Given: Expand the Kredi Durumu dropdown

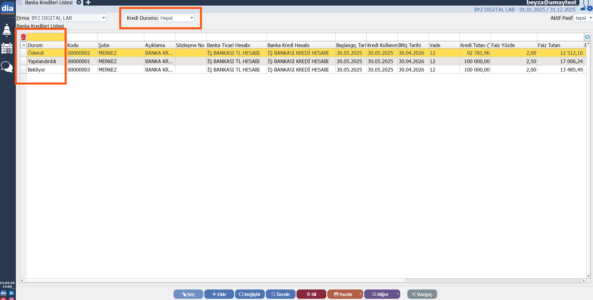Looking at the screenshot, I should (x=192, y=18).
